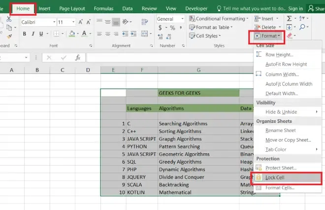Click the Orientation text-angle icon
This screenshot has height=210, width=325.
pyautogui.click(x=125, y=22)
